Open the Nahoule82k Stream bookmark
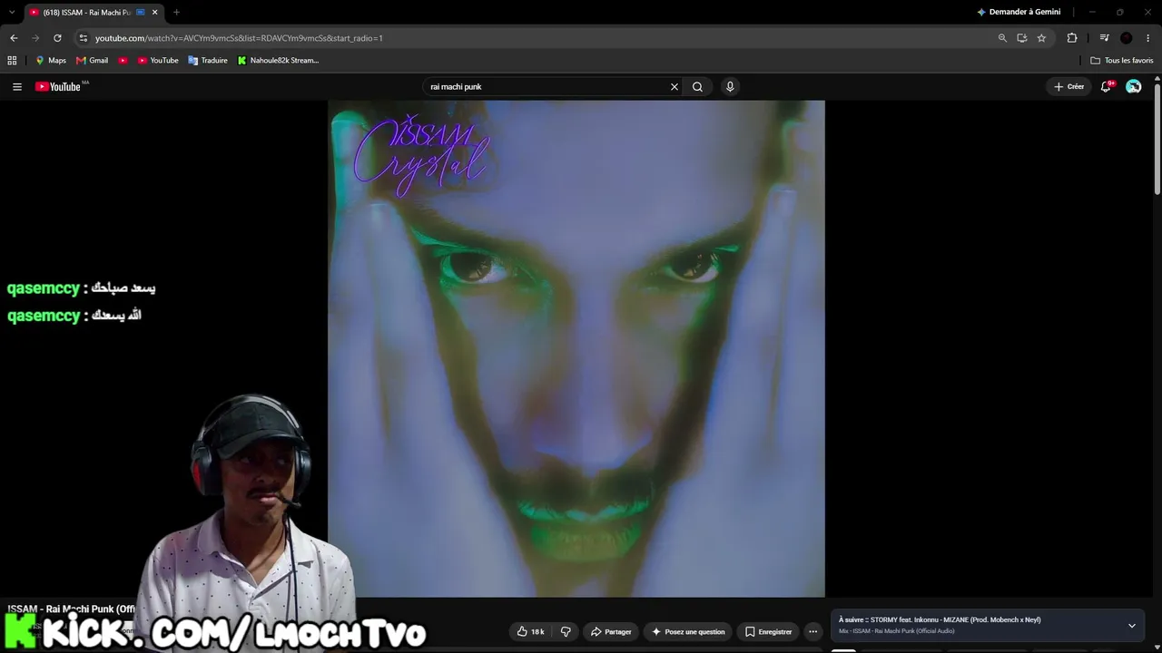 (x=278, y=61)
